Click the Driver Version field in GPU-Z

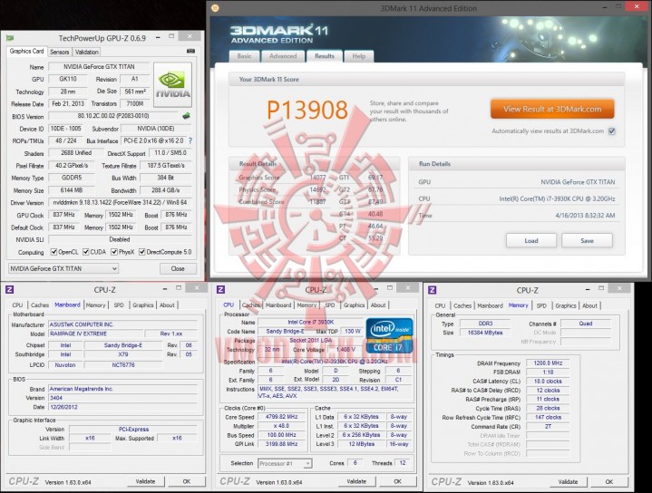tap(121, 202)
